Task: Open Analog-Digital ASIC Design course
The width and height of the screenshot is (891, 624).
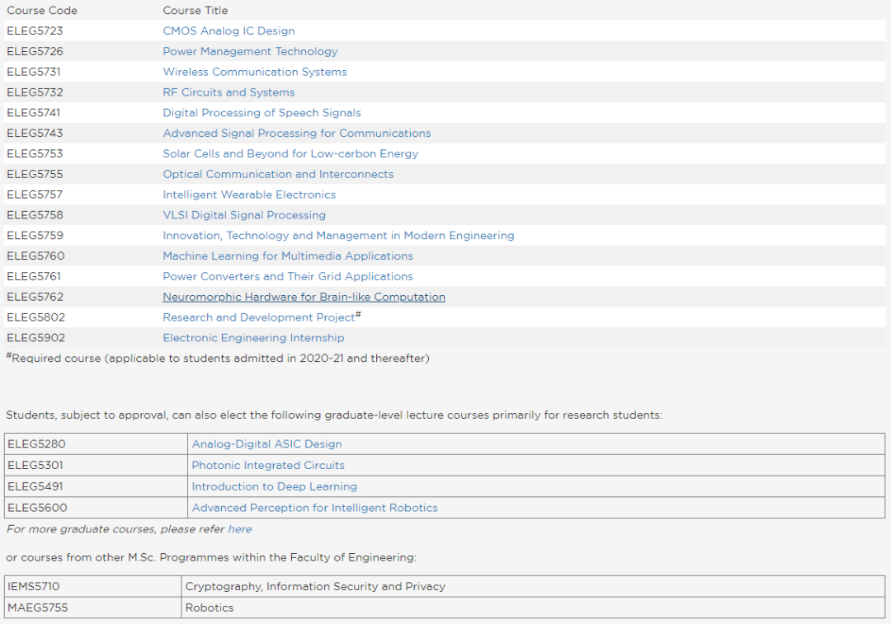Action: pos(266,443)
